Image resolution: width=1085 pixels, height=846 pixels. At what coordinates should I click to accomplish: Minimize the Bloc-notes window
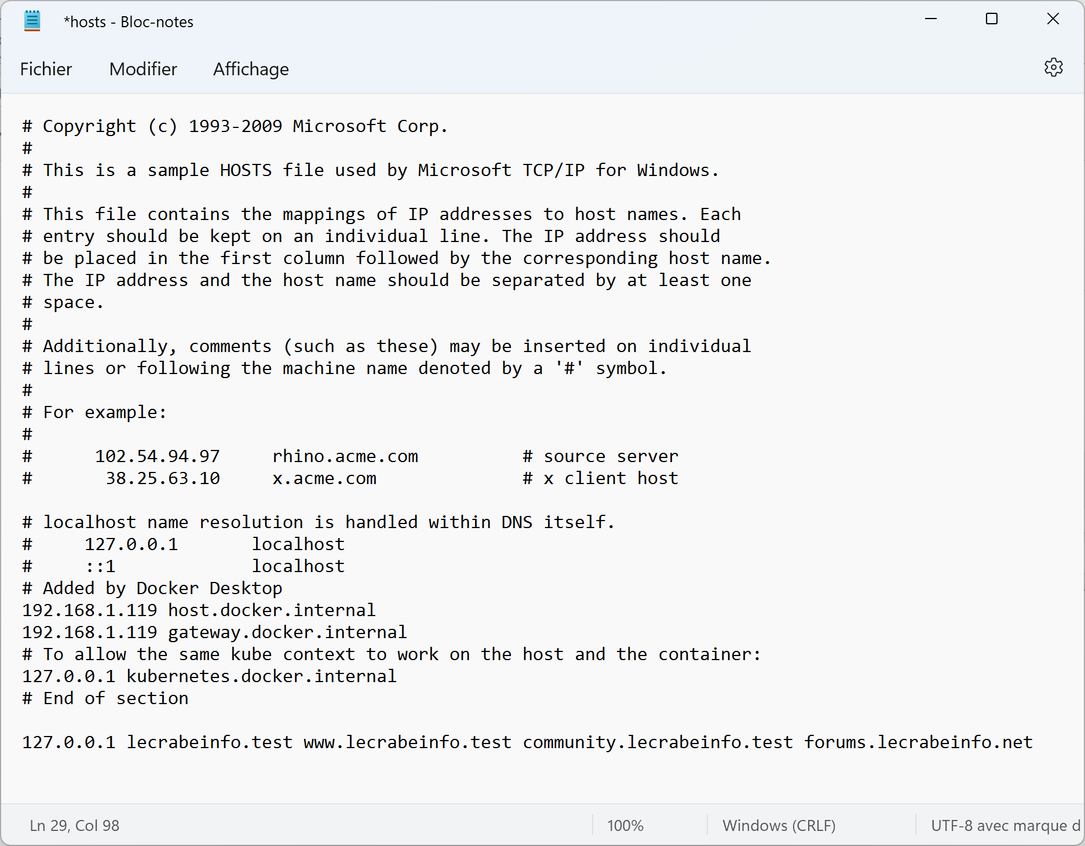[x=931, y=19]
